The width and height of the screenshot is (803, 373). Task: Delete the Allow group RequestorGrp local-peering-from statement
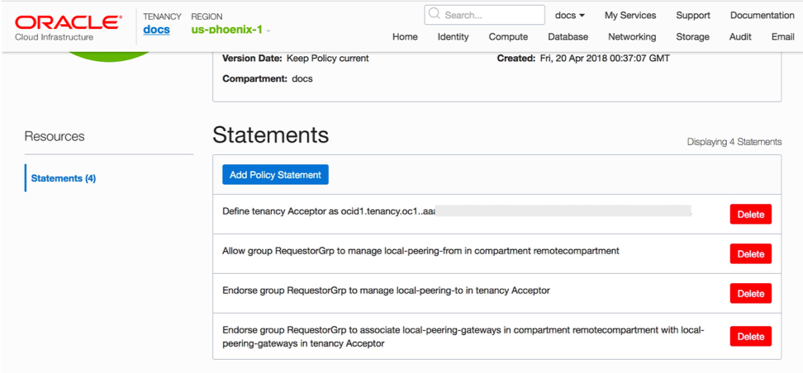[750, 254]
